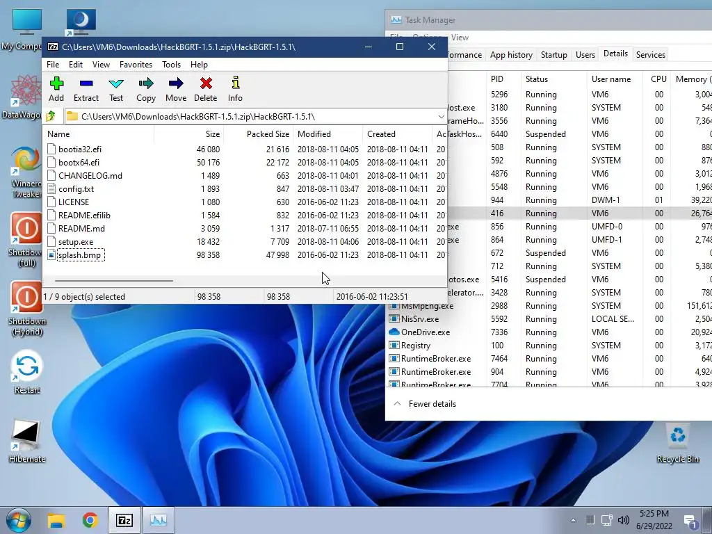Viewport: 712px width, 534px height.
Task: Open the Help menu in 7-Zip
Action: coord(199,65)
